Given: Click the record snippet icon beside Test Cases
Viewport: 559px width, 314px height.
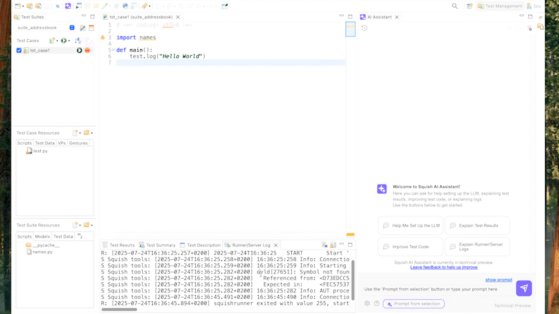Looking at the screenshot, I should (51, 40).
